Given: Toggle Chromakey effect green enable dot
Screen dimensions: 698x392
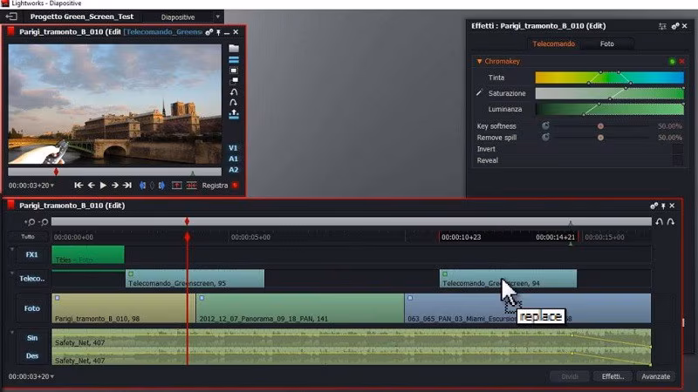Looking at the screenshot, I should (x=672, y=61).
